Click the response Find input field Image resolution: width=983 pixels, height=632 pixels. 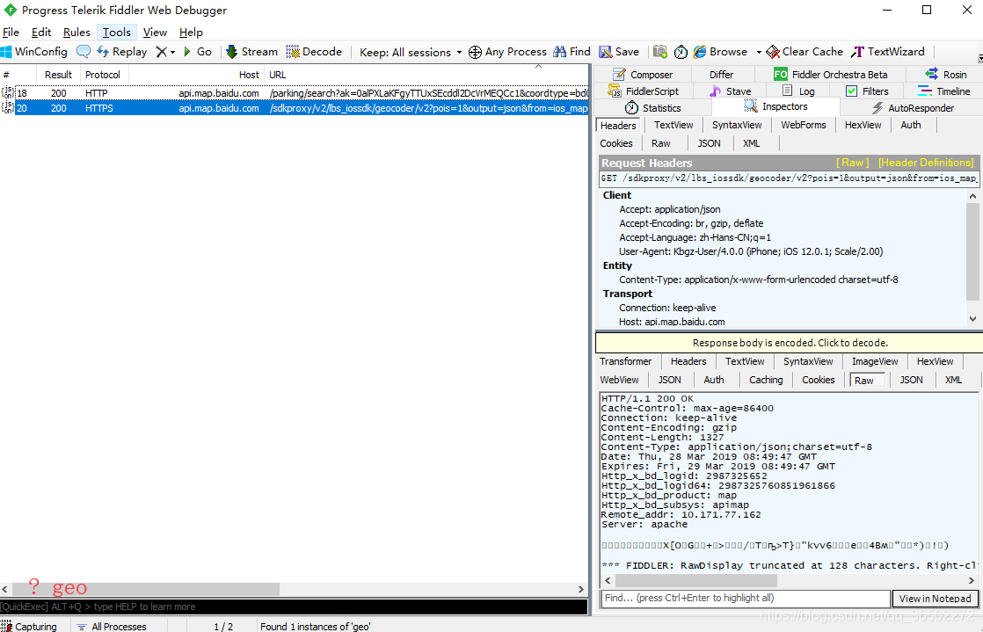coord(746,598)
